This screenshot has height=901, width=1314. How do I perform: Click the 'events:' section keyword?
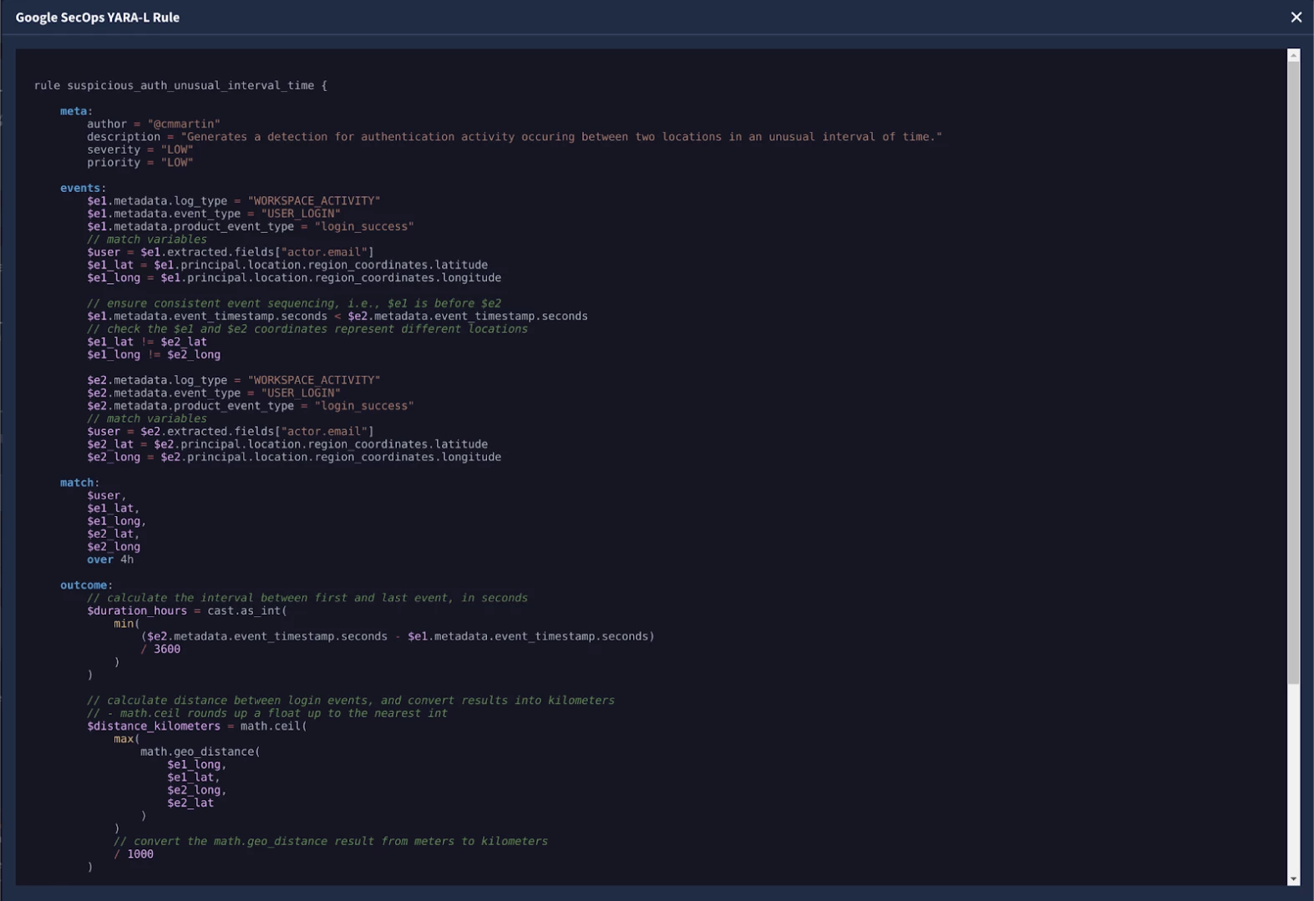click(x=83, y=188)
